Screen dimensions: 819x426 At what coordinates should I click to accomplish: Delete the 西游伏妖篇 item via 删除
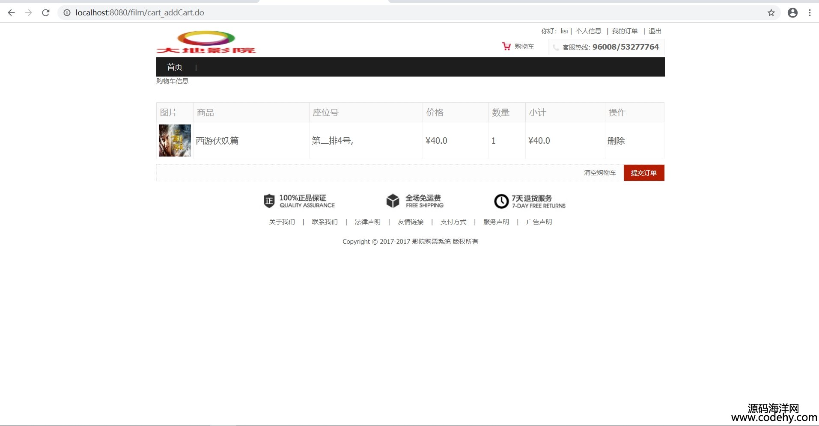[x=616, y=141]
